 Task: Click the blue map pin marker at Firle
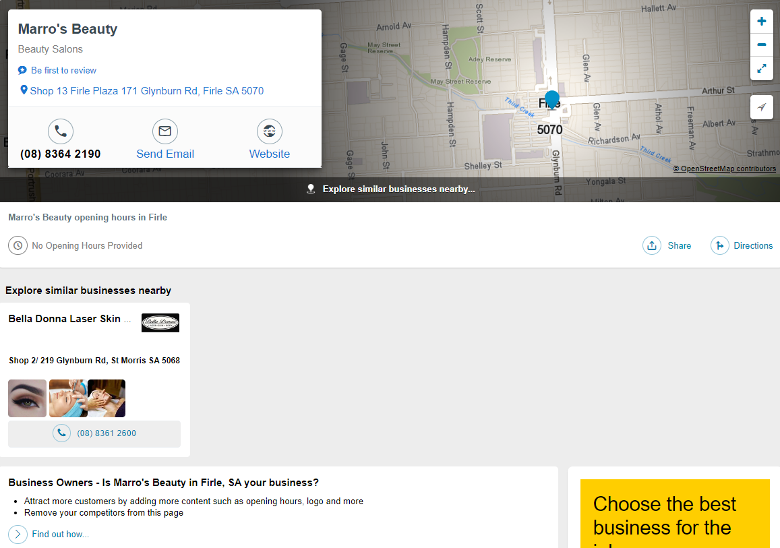pos(551,100)
